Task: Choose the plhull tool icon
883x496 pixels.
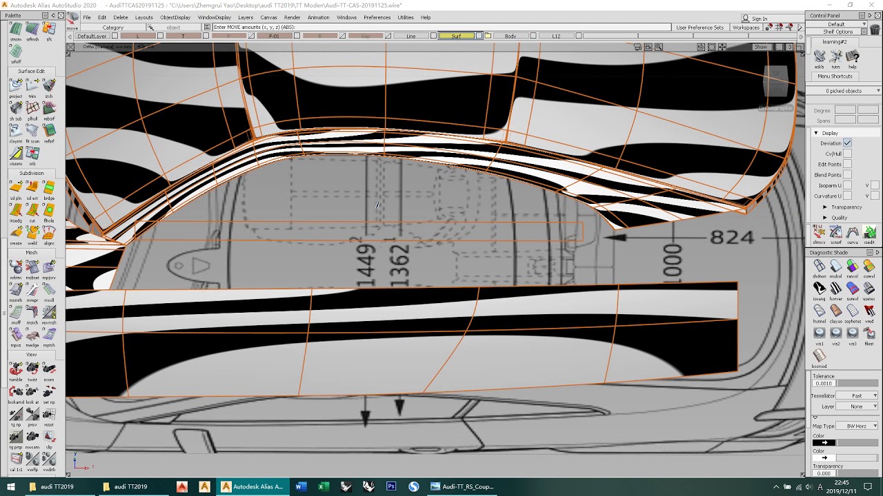Action: (32, 108)
